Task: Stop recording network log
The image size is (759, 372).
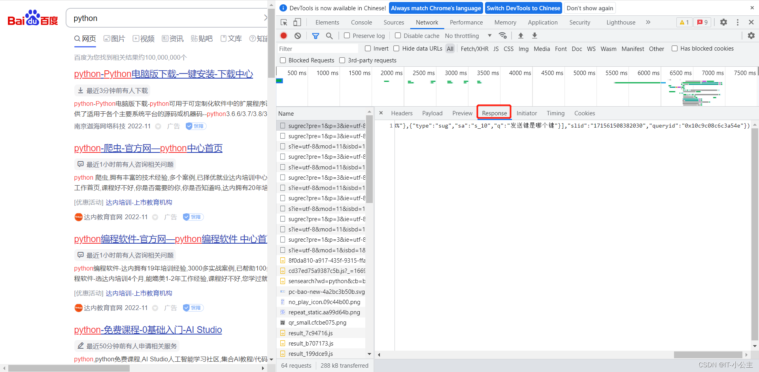Action: point(283,36)
